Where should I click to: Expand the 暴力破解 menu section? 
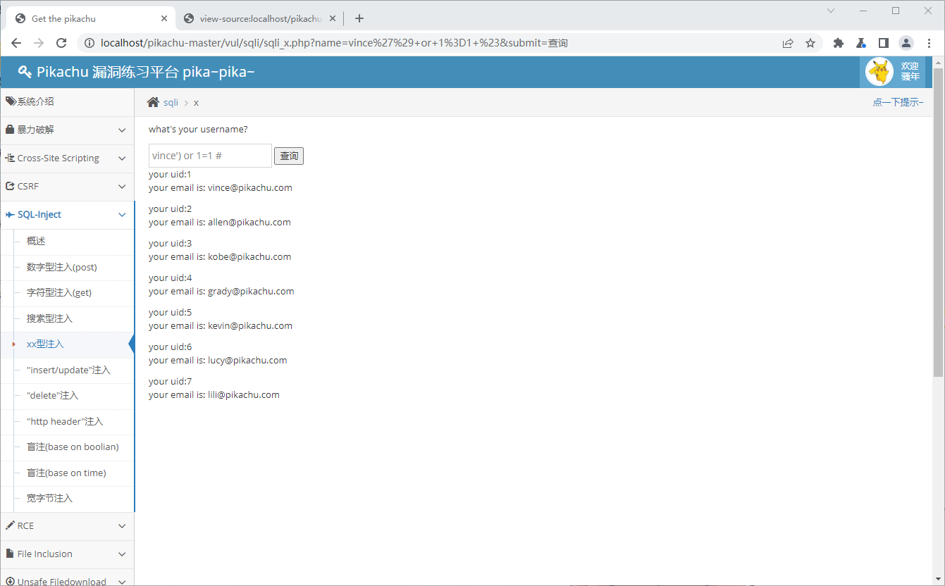click(x=67, y=130)
